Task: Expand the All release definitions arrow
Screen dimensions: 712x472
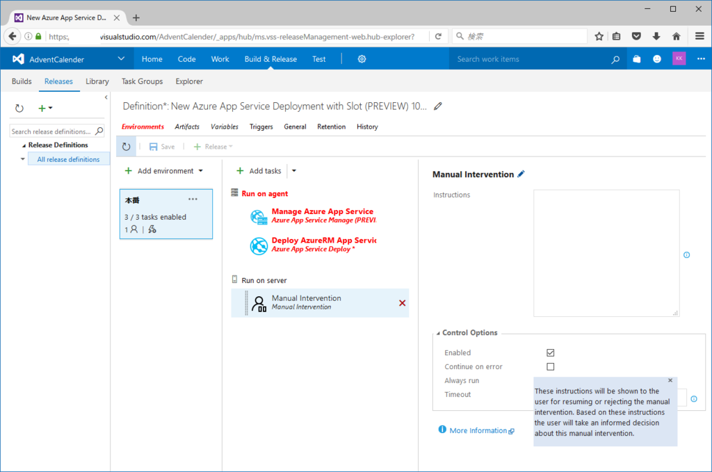Action: point(23,159)
